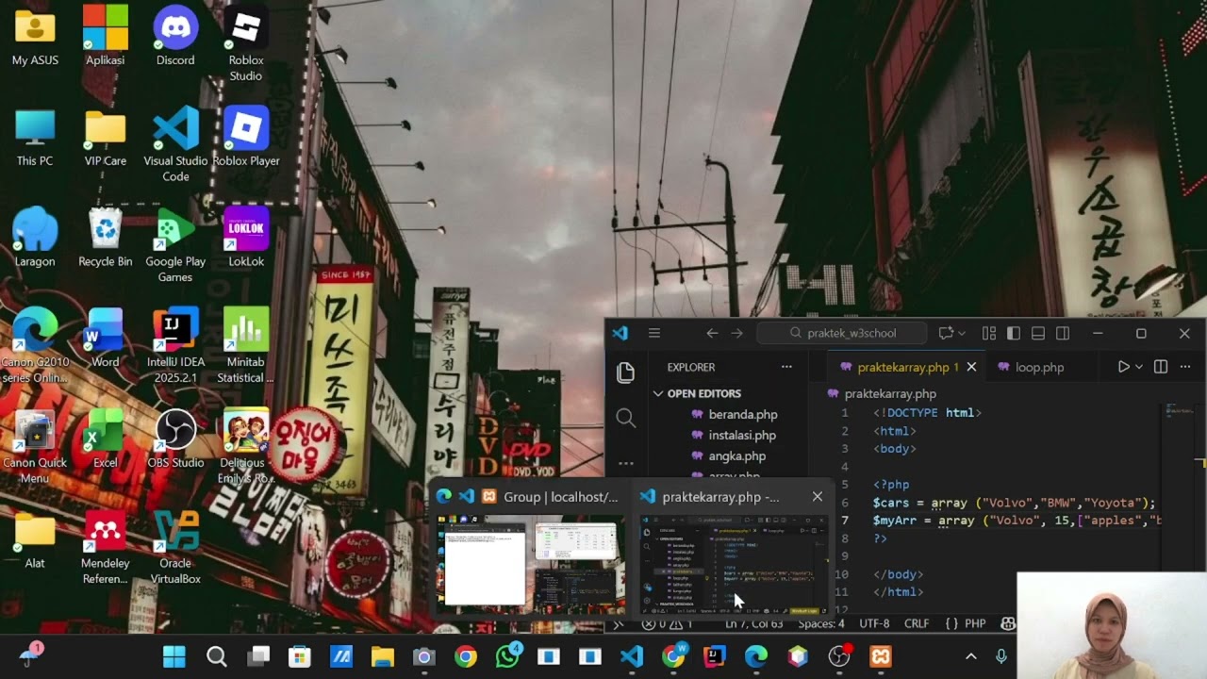This screenshot has width=1207, height=679.
Task: Click the Copilot status bar icon
Action: point(1008,623)
